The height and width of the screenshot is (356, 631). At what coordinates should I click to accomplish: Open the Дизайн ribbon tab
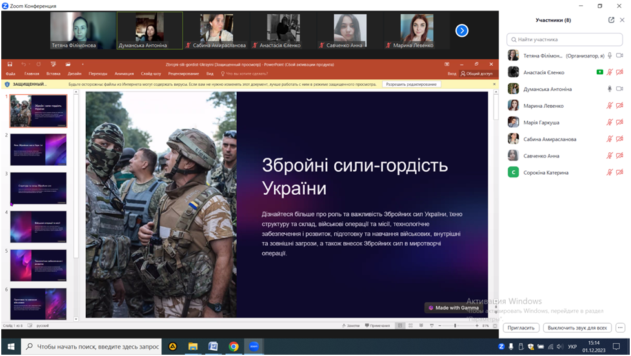(74, 74)
